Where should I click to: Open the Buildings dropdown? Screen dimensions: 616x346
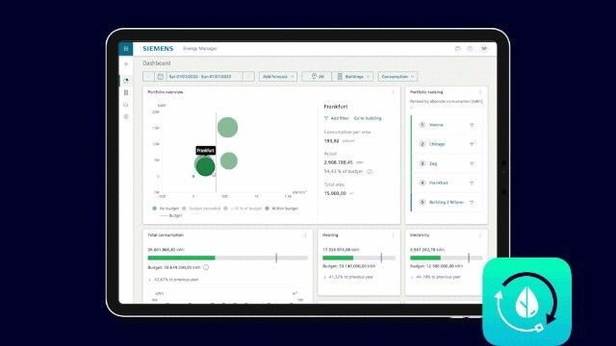352,77
